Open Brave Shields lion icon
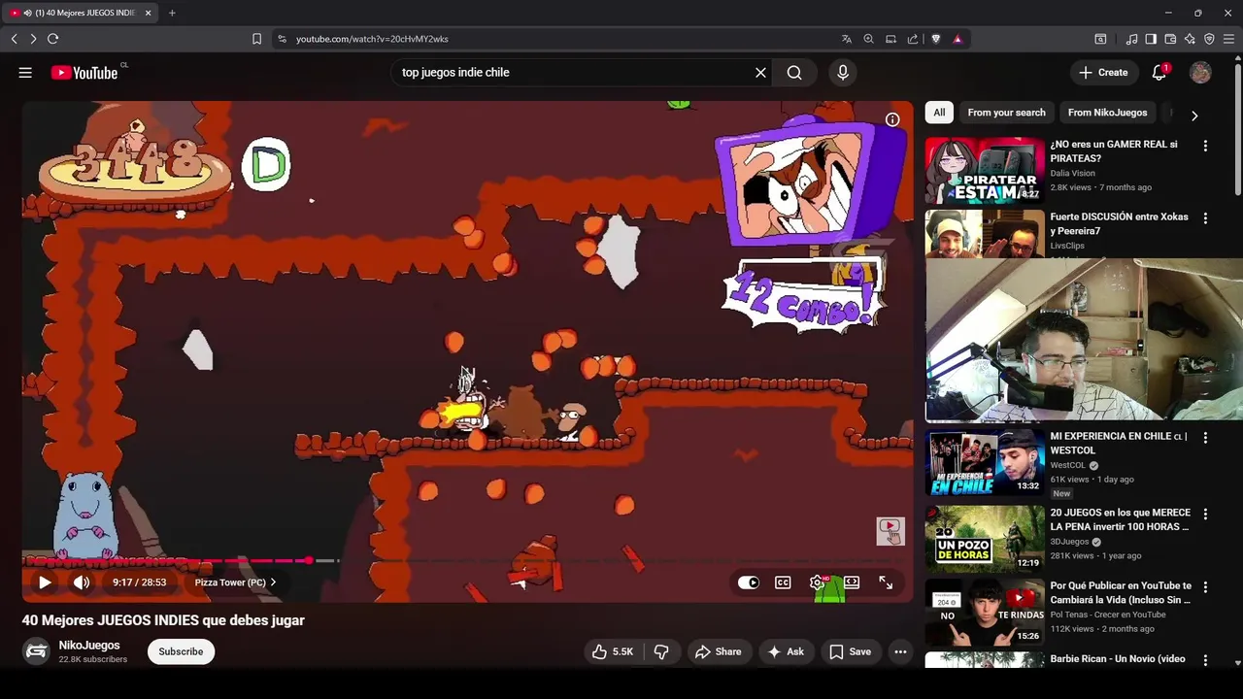This screenshot has width=1243, height=699. pos(936,39)
